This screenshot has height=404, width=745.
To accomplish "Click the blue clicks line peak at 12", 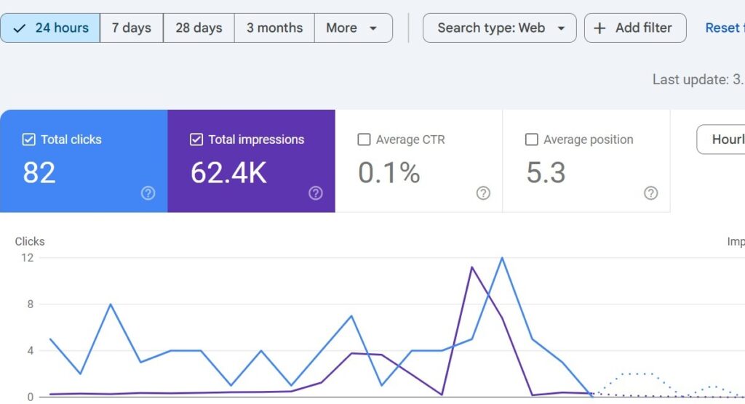I will [x=502, y=258].
